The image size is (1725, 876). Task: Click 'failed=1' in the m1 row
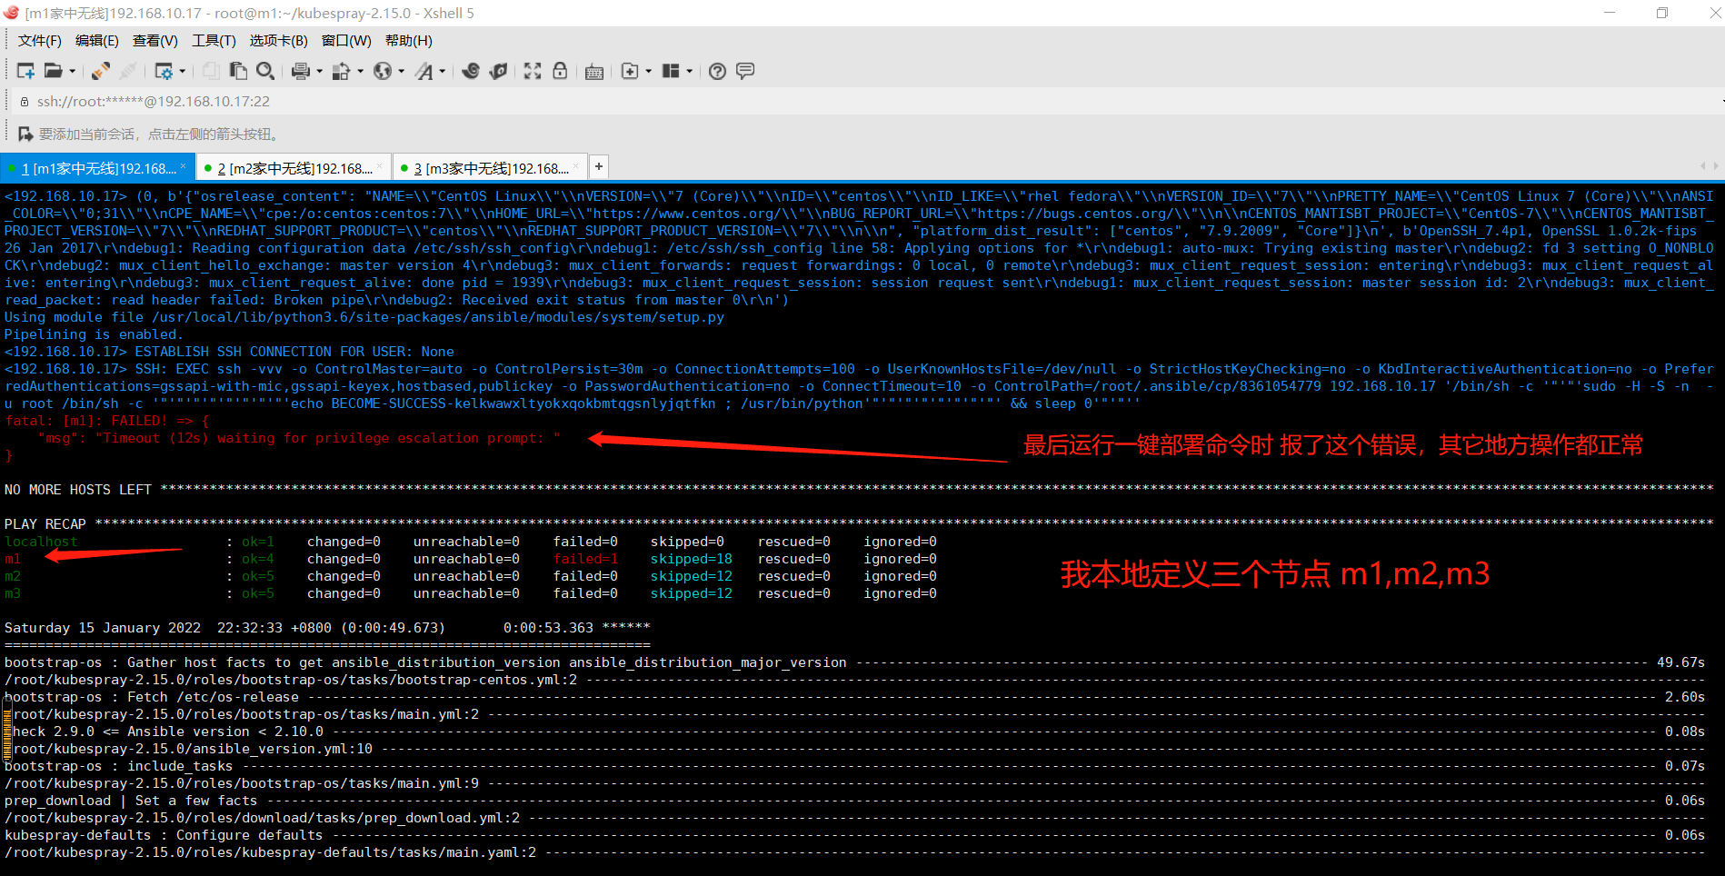(585, 559)
